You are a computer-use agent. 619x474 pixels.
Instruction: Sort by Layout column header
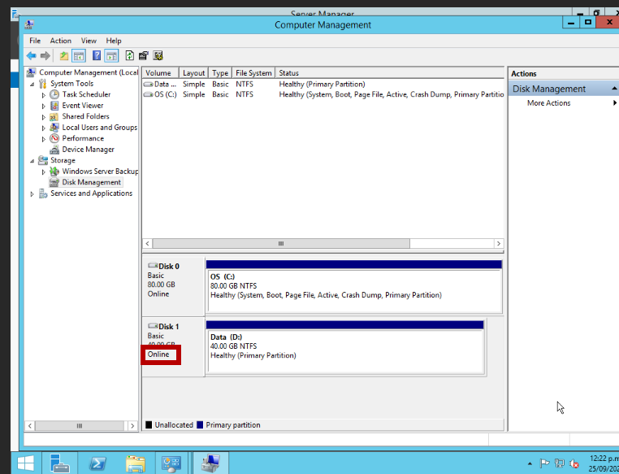coord(193,72)
